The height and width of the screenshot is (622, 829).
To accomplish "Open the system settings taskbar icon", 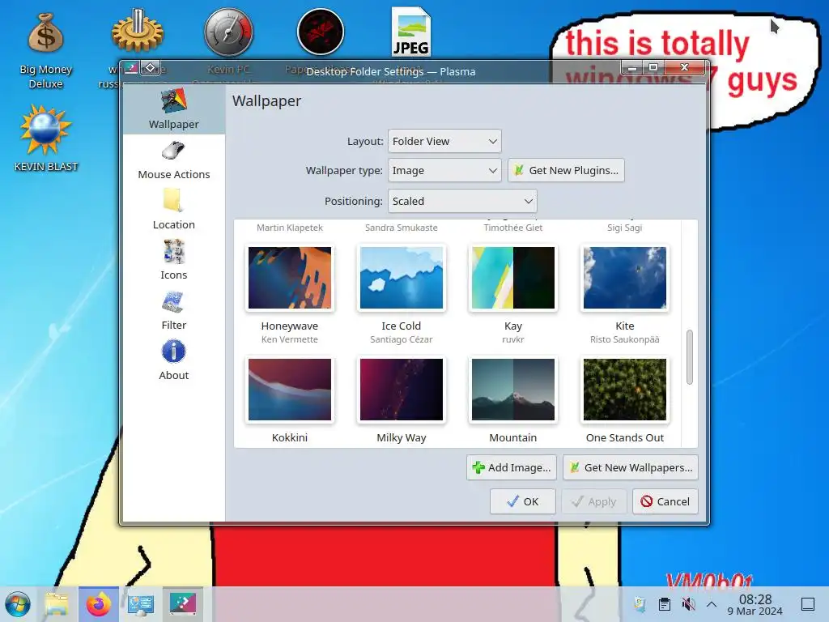I will tap(141, 604).
